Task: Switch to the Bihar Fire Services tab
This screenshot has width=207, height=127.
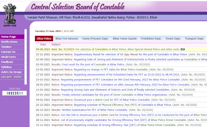Action: click(x=67, y=39)
